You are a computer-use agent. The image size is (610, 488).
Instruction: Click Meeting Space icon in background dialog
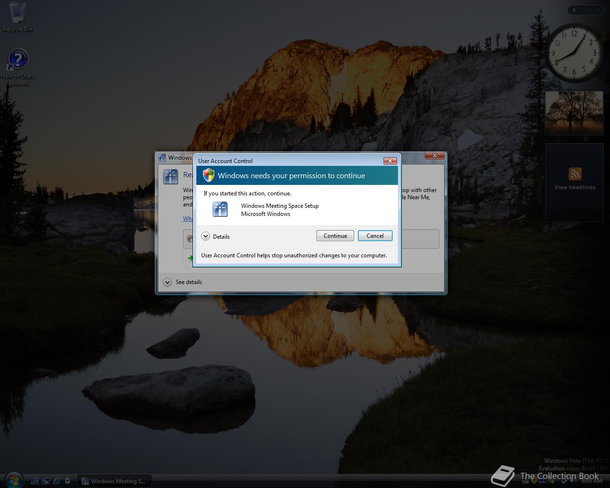point(171,176)
